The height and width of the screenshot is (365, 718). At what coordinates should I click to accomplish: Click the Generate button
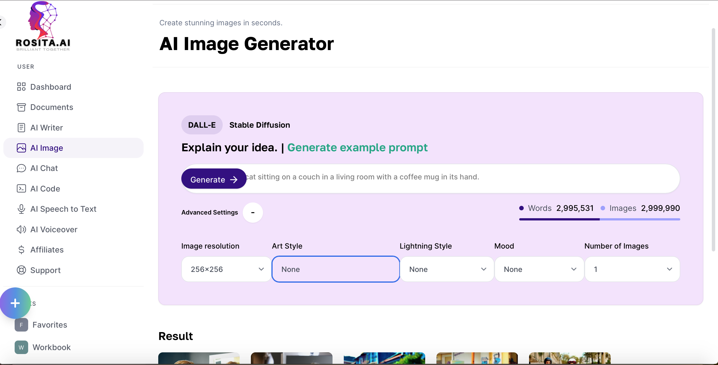pos(214,179)
